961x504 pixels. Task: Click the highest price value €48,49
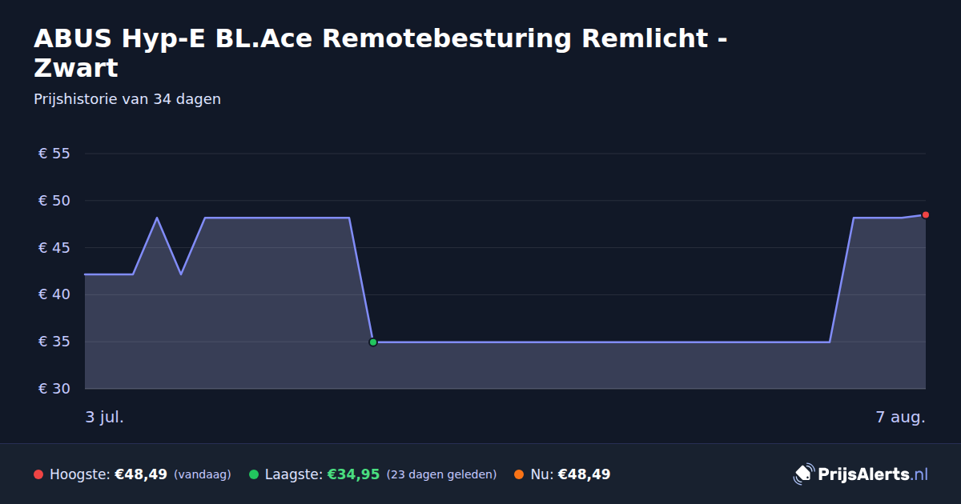pos(141,474)
